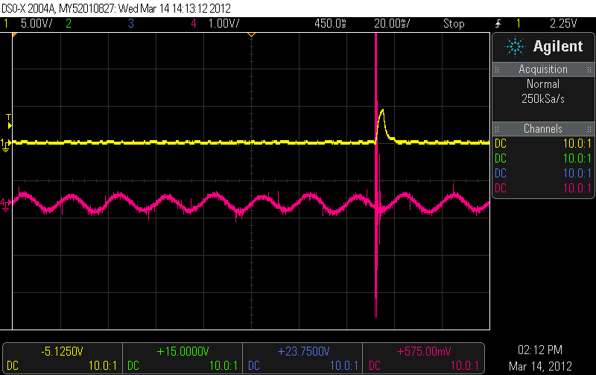Click channel 1 yellow ground reference marker
Viewport: 596px width, 375px height.
pyautogui.click(x=6, y=145)
